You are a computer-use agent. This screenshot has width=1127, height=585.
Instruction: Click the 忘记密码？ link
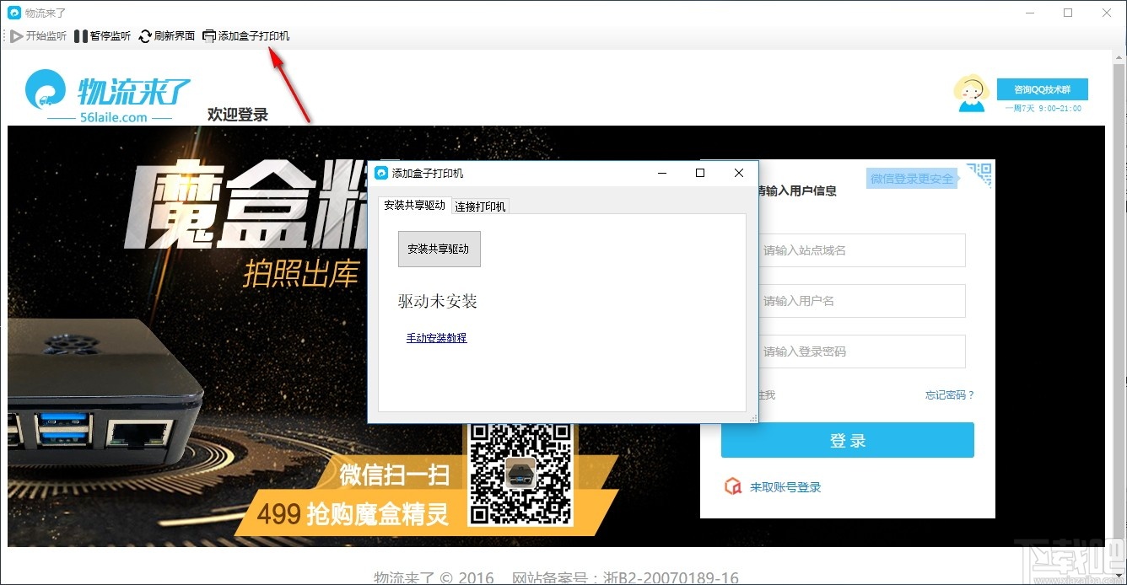pyautogui.click(x=950, y=395)
